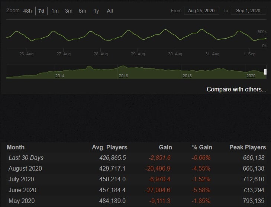Click average players value 450,214.0
Screen dimensions: 271x207
[x=112, y=179]
